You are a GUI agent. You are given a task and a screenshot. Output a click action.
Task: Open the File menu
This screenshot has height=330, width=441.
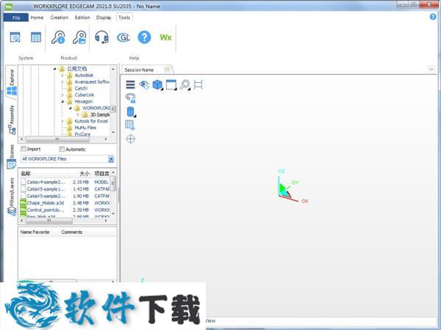(16, 18)
